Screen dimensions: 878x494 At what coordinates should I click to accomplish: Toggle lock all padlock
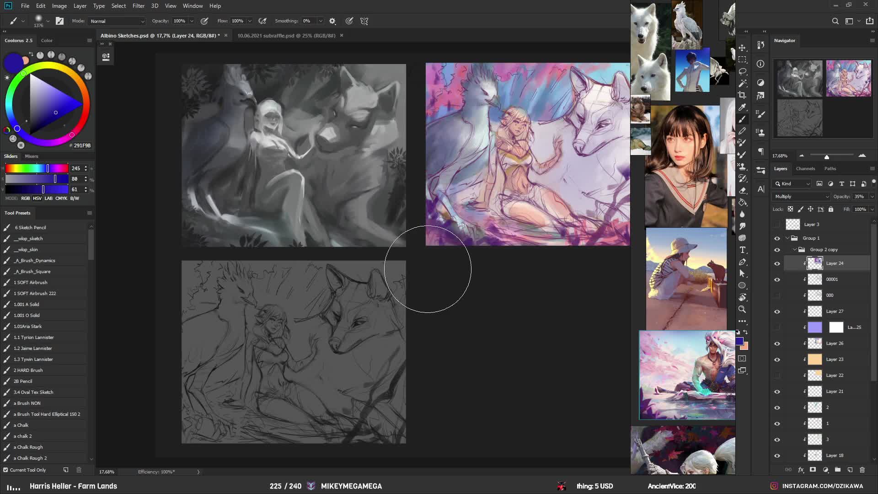831,209
